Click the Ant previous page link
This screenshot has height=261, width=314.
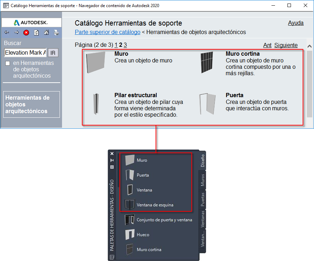(x=267, y=45)
